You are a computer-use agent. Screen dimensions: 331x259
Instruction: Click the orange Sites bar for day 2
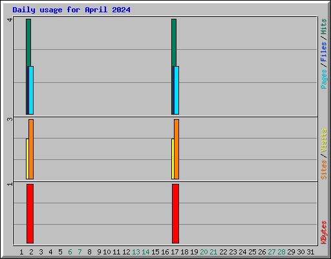(x=31, y=149)
